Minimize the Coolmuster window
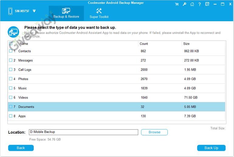Viewport: 234px width, 157px height. tap(215, 4)
